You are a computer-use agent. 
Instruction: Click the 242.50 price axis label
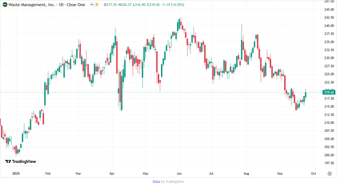(x=329, y=18)
